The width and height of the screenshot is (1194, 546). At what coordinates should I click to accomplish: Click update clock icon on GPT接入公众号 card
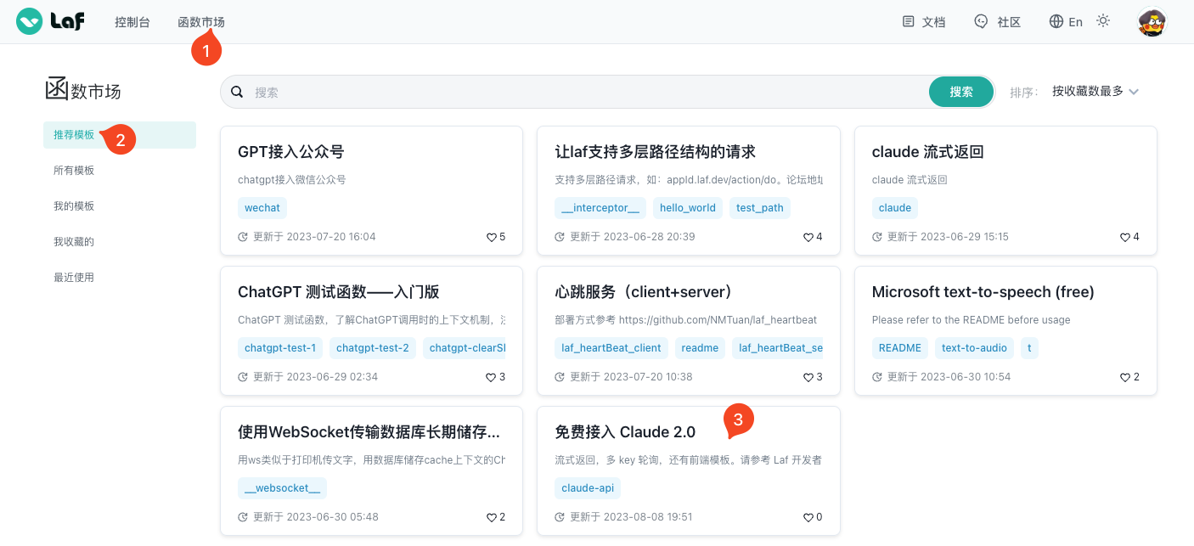pyautogui.click(x=243, y=237)
